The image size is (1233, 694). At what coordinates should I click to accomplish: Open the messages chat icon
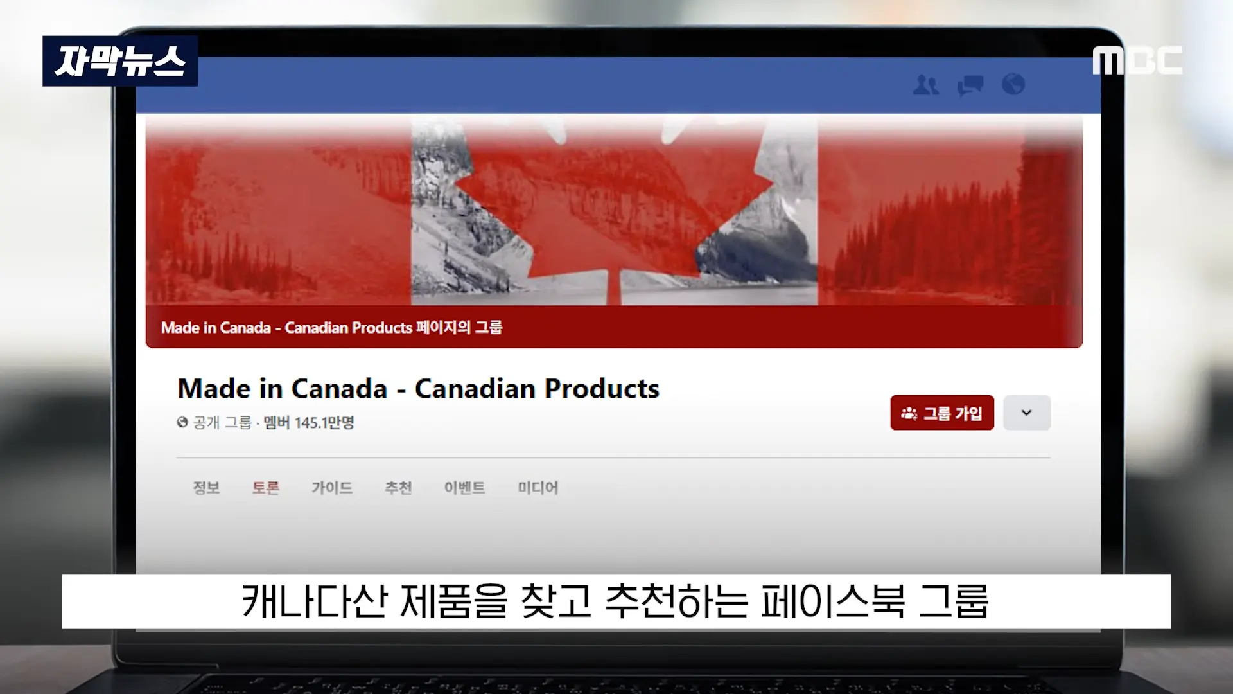point(970,85)
